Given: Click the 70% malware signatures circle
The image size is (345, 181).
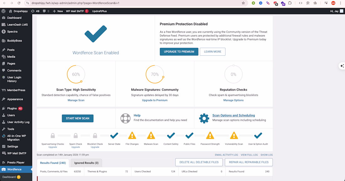Looking at the screenshot, I should 155,74.
